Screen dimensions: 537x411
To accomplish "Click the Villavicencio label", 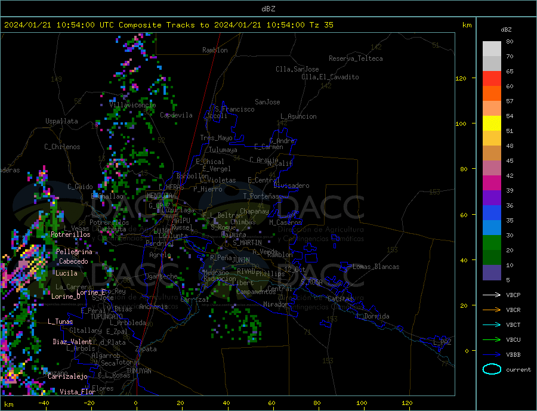I will (132, 105).
